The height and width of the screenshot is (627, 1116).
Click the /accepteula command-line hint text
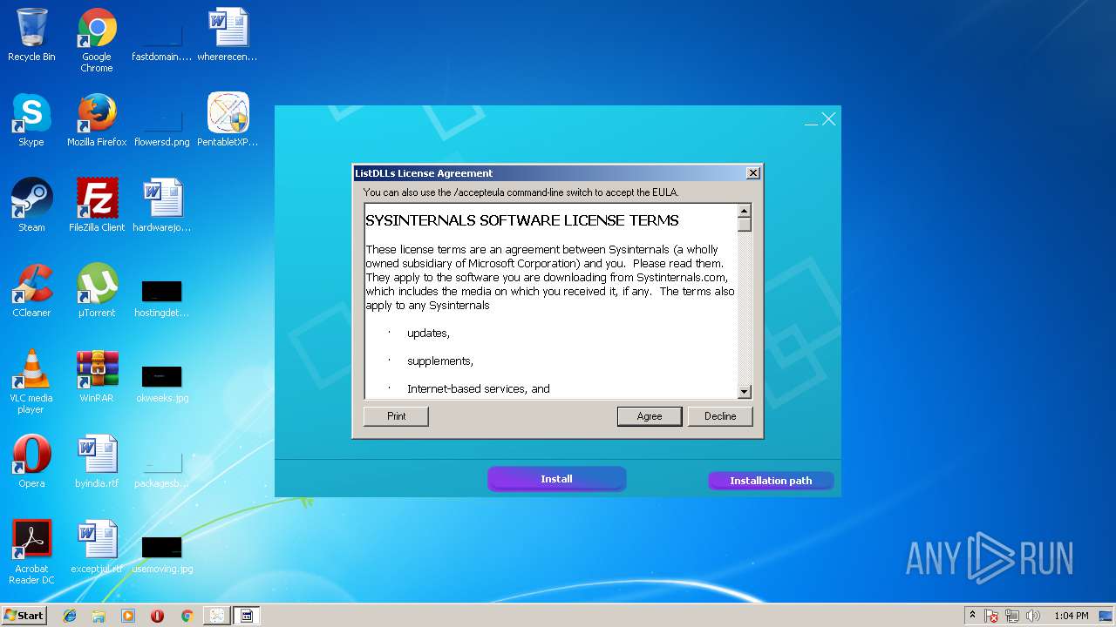[521, 192]
